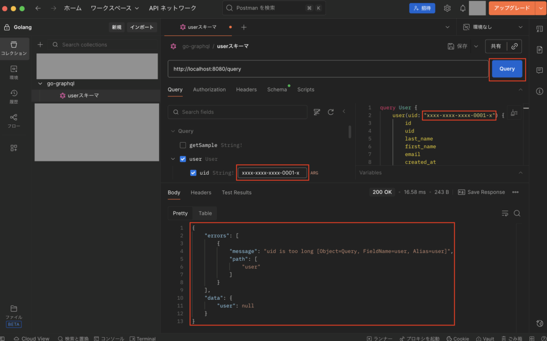Viewport: 547px width, 341px height.
Task: Click the インポート button
Action: [x=142, y=27]
